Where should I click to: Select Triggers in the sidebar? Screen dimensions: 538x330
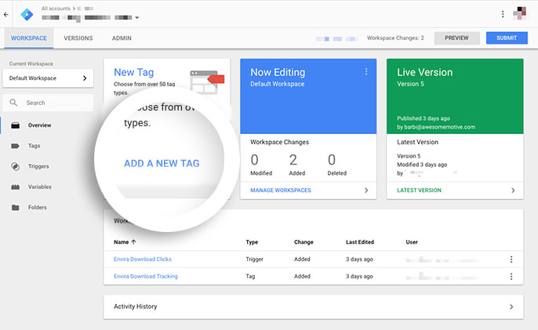tap(38, 166)
